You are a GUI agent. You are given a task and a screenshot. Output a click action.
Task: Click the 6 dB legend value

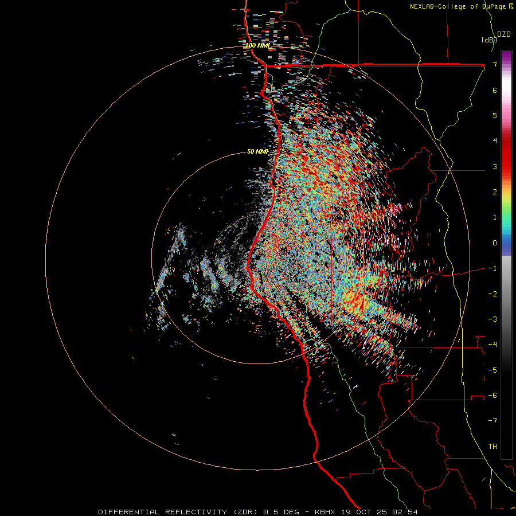(x=495, y=90)
